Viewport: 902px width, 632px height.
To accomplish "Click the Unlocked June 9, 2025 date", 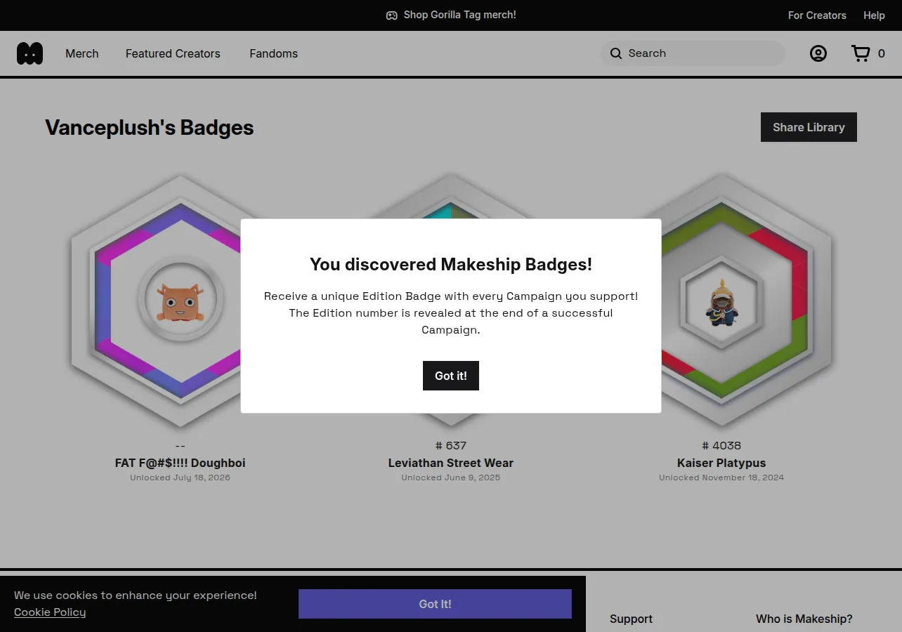I will coord(451,478).
